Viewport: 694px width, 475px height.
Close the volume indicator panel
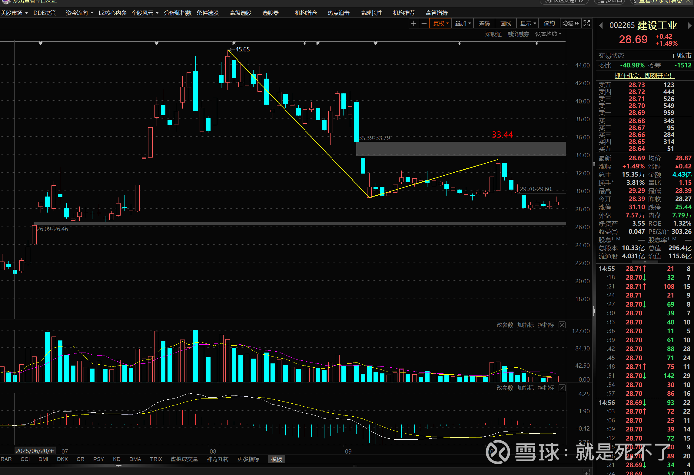click(x=562, y=325)
